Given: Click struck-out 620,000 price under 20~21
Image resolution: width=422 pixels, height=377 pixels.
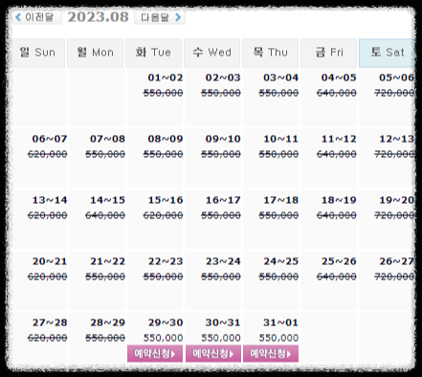Looking at the screenshot, I should [47, 277].
